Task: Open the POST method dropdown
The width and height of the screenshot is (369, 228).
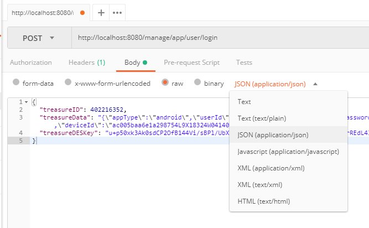Action: 39,38
